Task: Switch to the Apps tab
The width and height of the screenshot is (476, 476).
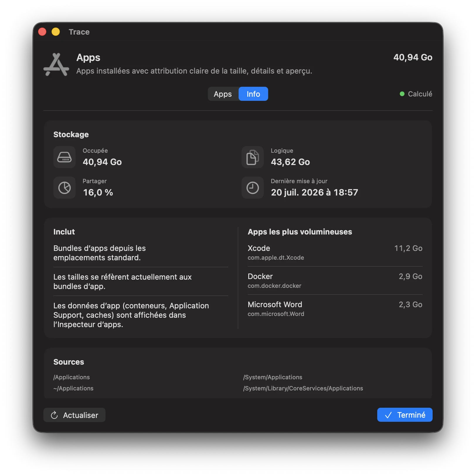Action: [x=223, y=94]
